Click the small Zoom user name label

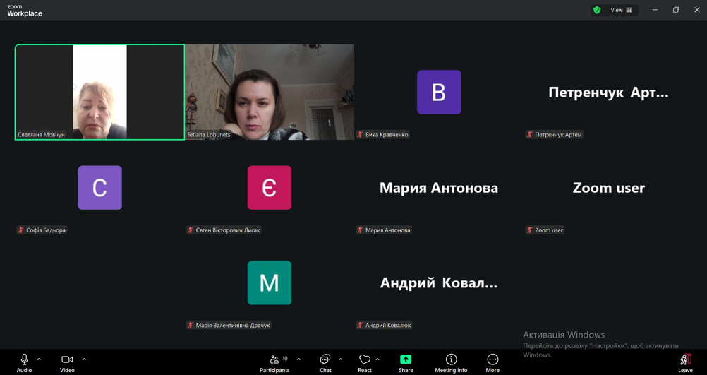[549, 230]
